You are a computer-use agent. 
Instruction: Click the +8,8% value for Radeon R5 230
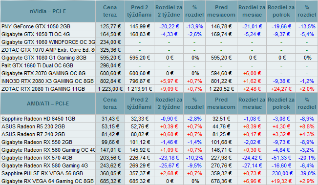coord(307,126)
